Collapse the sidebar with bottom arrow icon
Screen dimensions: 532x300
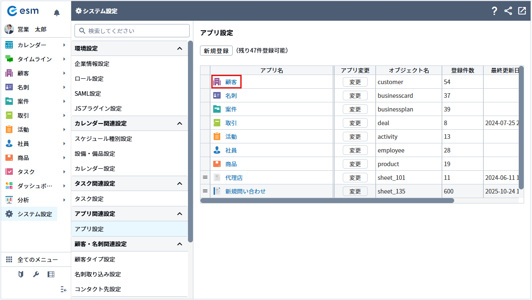[x=63, y=289]
